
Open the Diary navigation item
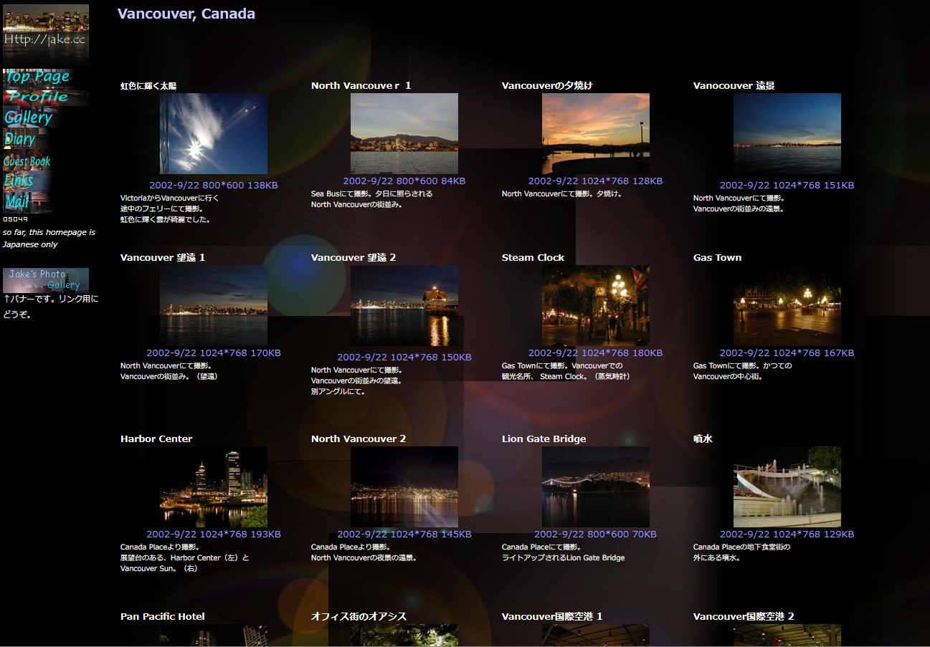(20, 139)
